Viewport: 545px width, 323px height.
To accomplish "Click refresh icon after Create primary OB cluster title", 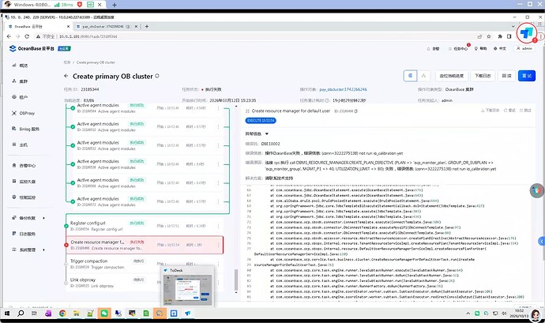I will [x=157, y=76].
